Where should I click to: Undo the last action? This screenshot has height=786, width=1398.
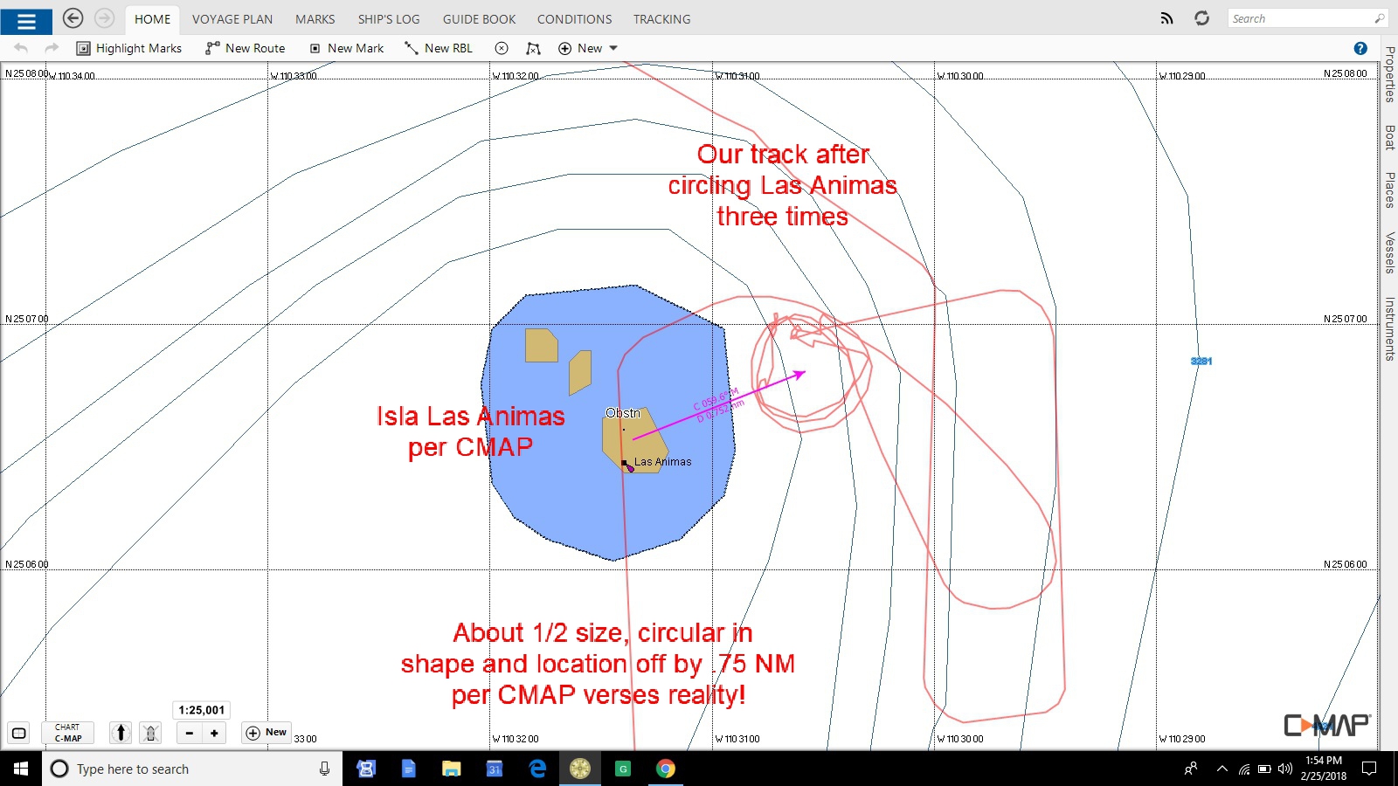[x=21, y=48]
